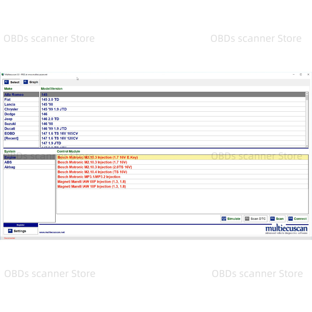The image size is (312, 312).
Task: Pick Bosch Motronic M2.10.3 Injection (2.0TS 16V)
Action: coord(183,167)
